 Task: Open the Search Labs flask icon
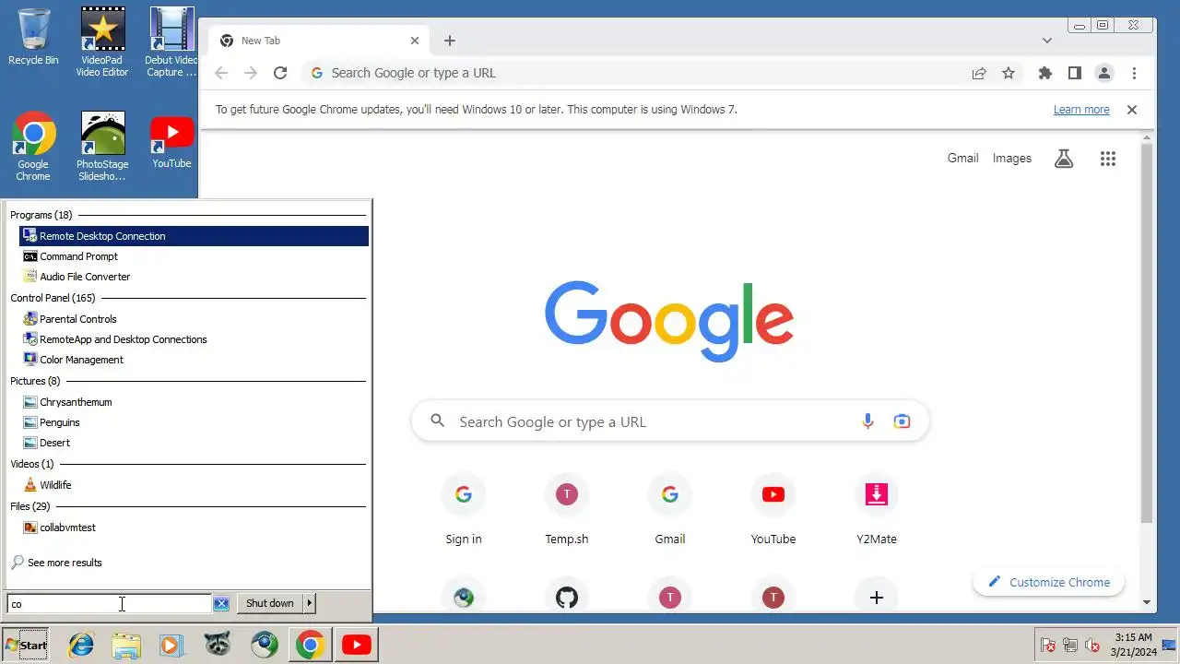point(1064,159)
